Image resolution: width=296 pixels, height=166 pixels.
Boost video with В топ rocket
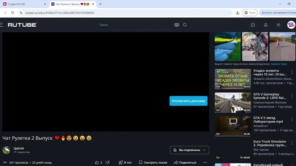click(x=125, y=162)
